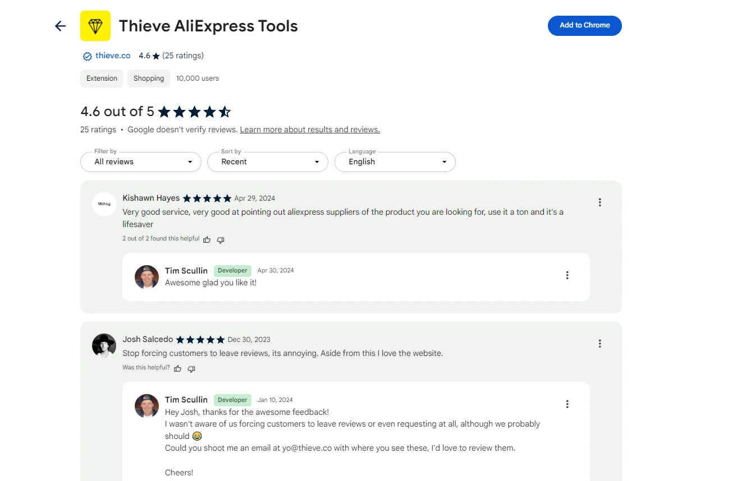Screen dimensions: 746x481
Task: Click the large star rating beside 4.6 out of 5
Action: coord(195,112)
